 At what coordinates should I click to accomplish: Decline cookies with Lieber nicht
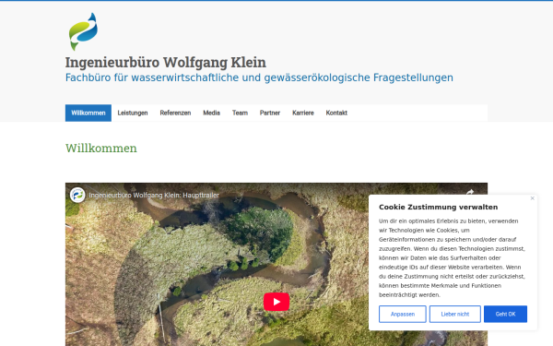[x=455, y=314]
